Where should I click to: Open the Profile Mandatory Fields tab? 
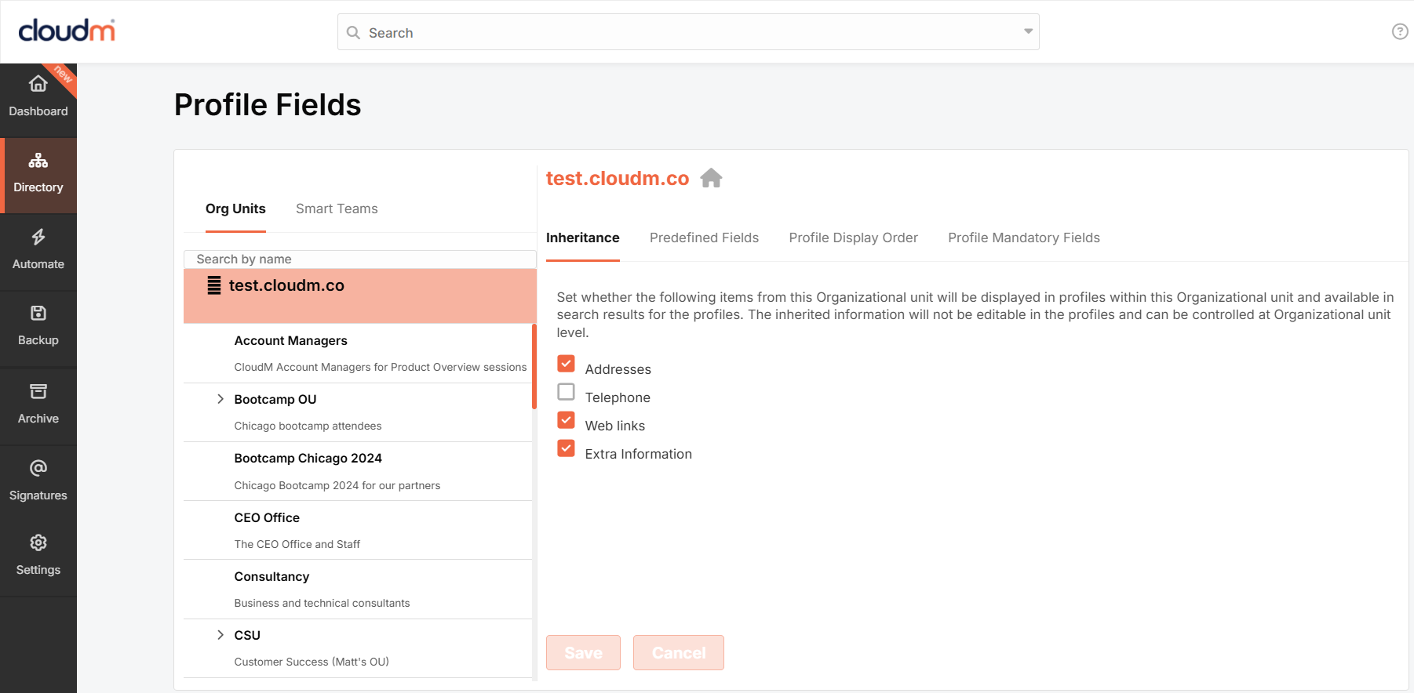tap(1023, 238)
